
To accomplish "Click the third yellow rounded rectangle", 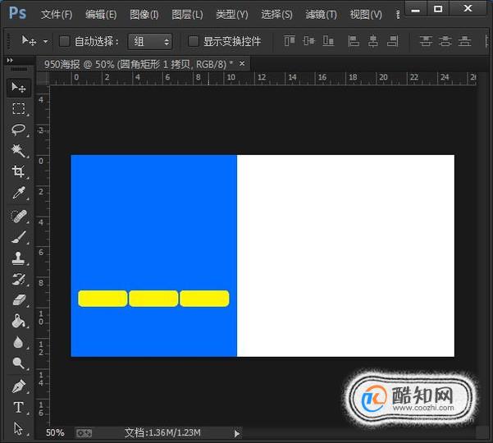I will point(204,299).
